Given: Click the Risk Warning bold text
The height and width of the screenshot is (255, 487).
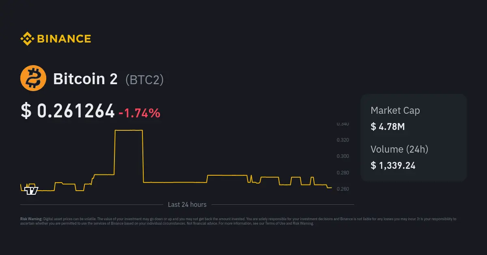Looking at the screenshot, I should [31, 219].
